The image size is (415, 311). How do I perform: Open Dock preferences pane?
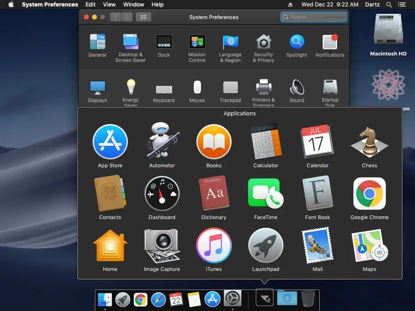click(x=164, y=46)
